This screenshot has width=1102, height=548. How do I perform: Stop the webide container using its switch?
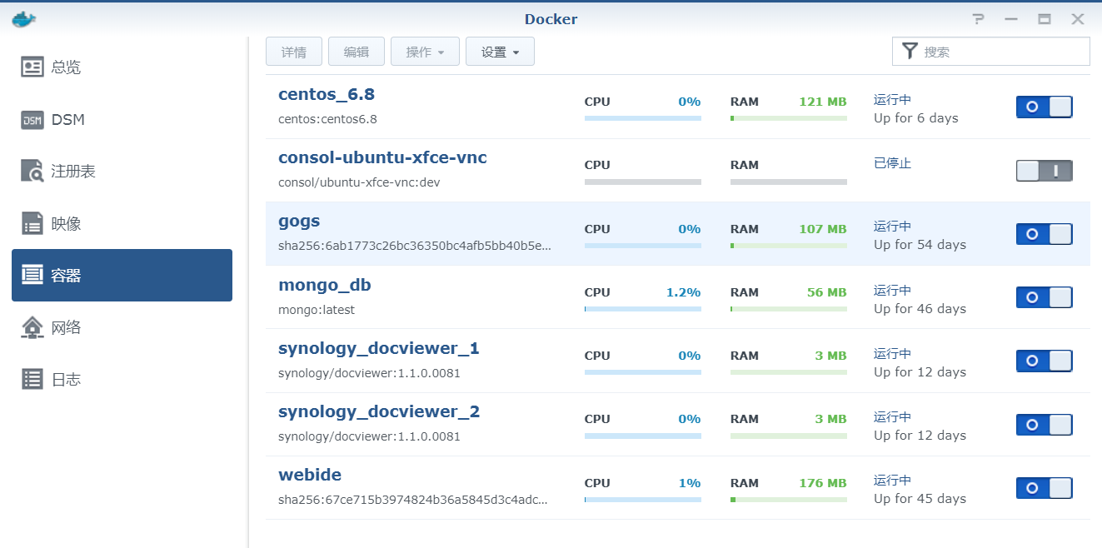pyautogui.click(x=1044, y=488)
